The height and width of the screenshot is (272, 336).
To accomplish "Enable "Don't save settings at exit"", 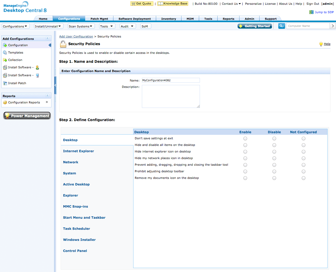I will point(245,139).
